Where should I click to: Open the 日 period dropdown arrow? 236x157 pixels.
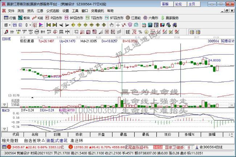pos(10,25)
